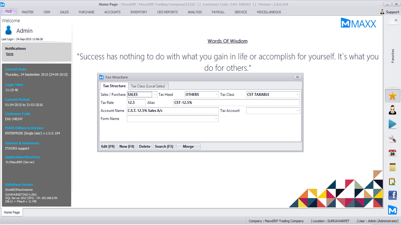Expand the Tax Class dropdown
Viewport: 401px width, 225px height.
coord(297,95)
